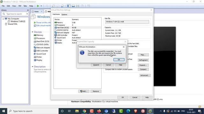Click the Home icon on Home tab
This screenshot has width=204, height=114.
(x=33, y=11)
